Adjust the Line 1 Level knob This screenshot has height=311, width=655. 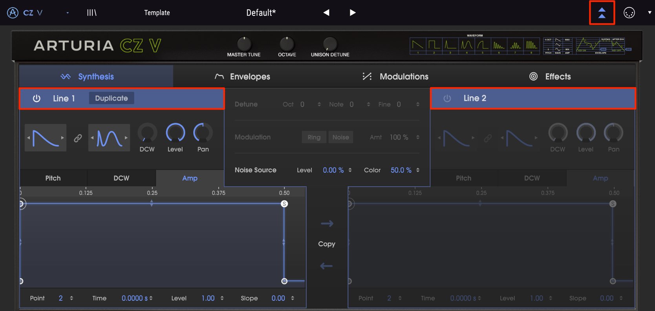tap(175, 133)
